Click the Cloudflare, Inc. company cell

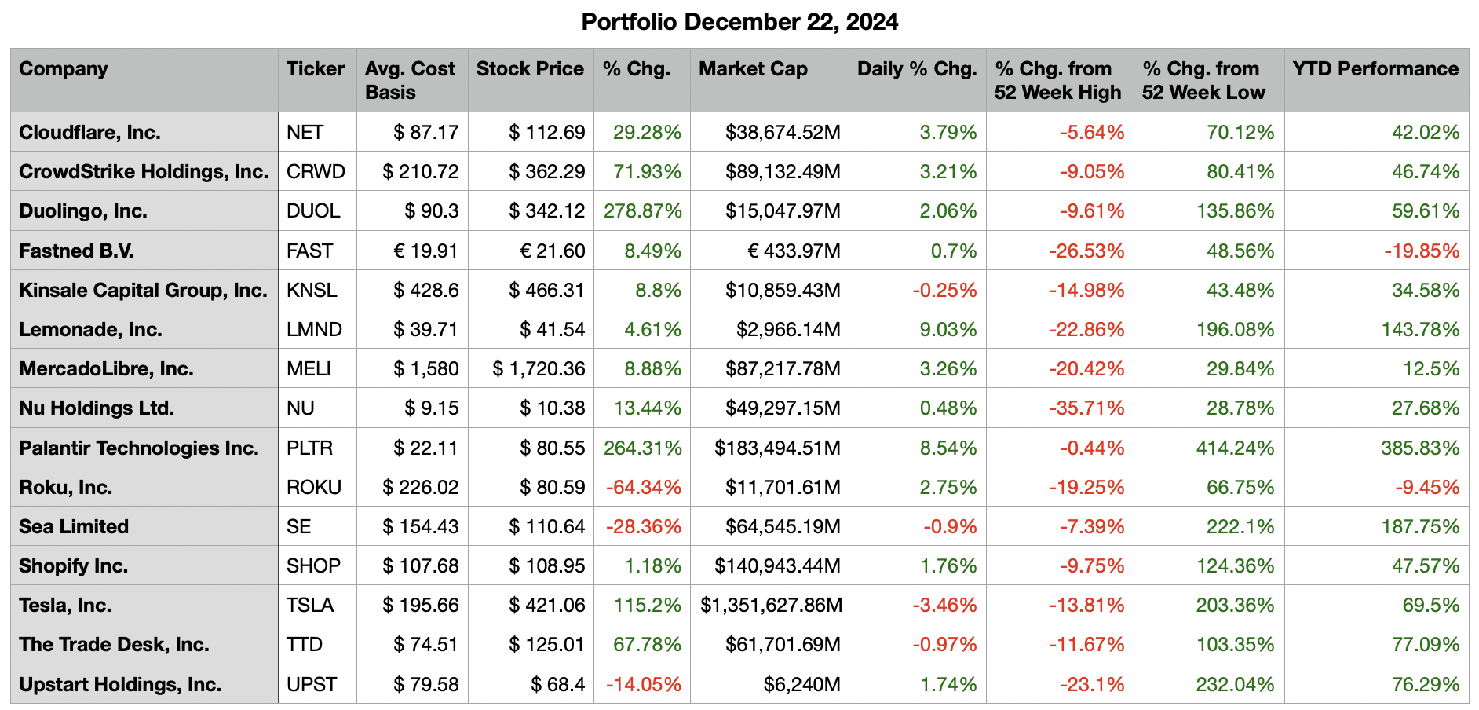89,133
